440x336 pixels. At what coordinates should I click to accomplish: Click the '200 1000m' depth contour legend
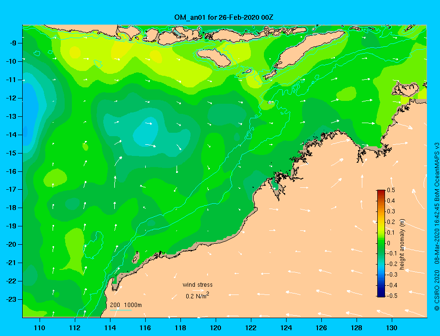point(126,305)
